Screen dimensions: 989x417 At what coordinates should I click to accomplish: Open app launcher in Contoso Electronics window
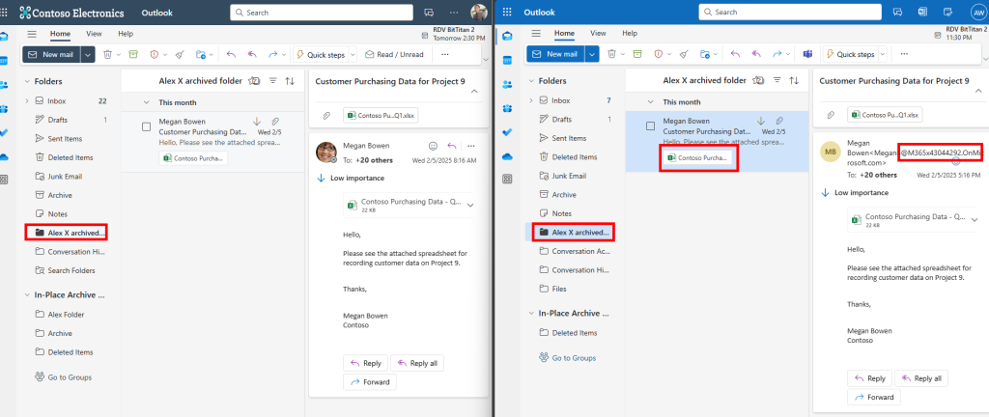(6, 12)
